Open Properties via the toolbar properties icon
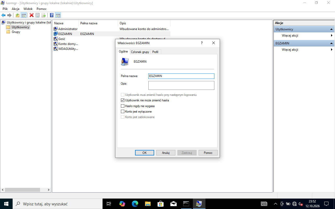This screenshot has width=335, height=209. 38,15
